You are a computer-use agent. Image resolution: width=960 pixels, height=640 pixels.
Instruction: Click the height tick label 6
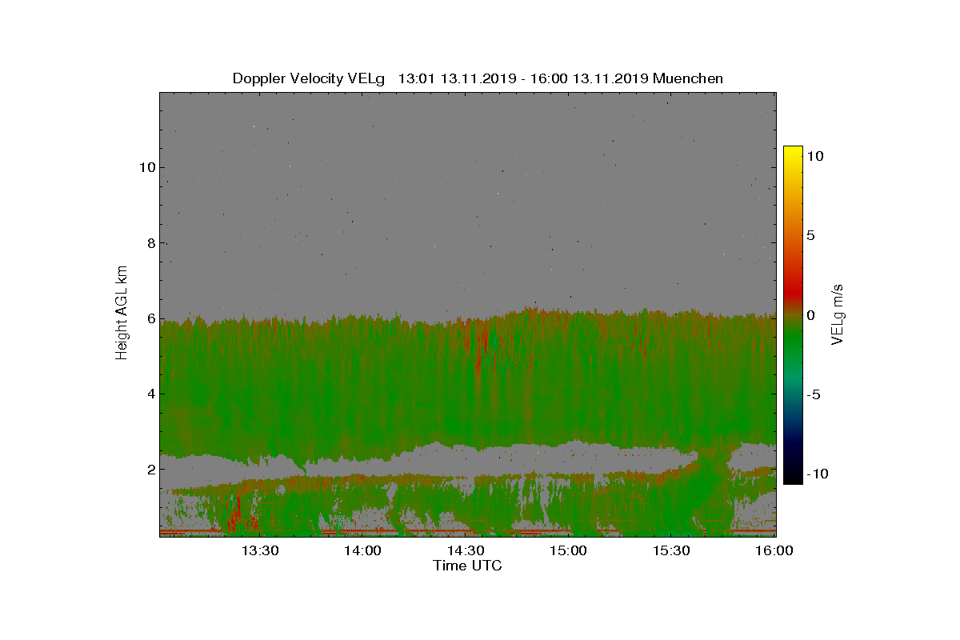pos(150,318)
